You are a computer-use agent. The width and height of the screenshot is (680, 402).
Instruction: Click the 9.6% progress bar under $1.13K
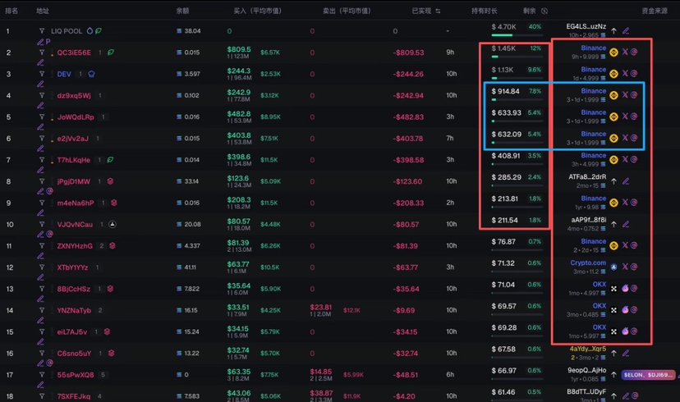click(x=517, y=78)
